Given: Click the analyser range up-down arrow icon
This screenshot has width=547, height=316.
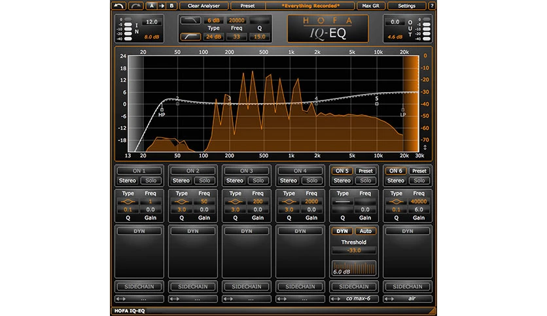Looking at the screenshot, I should click(425, 148).
